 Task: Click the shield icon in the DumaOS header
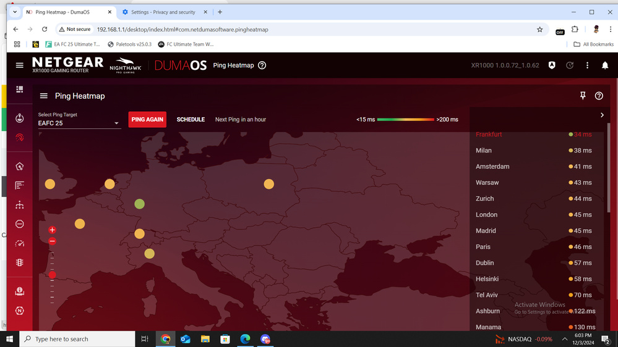[x=552, y=65]
